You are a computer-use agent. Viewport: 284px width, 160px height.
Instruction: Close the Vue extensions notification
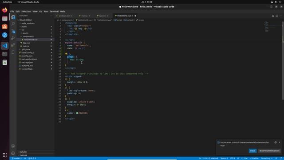point(279,142)
